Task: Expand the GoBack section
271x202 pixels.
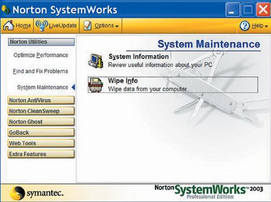Action: point(41,133)
